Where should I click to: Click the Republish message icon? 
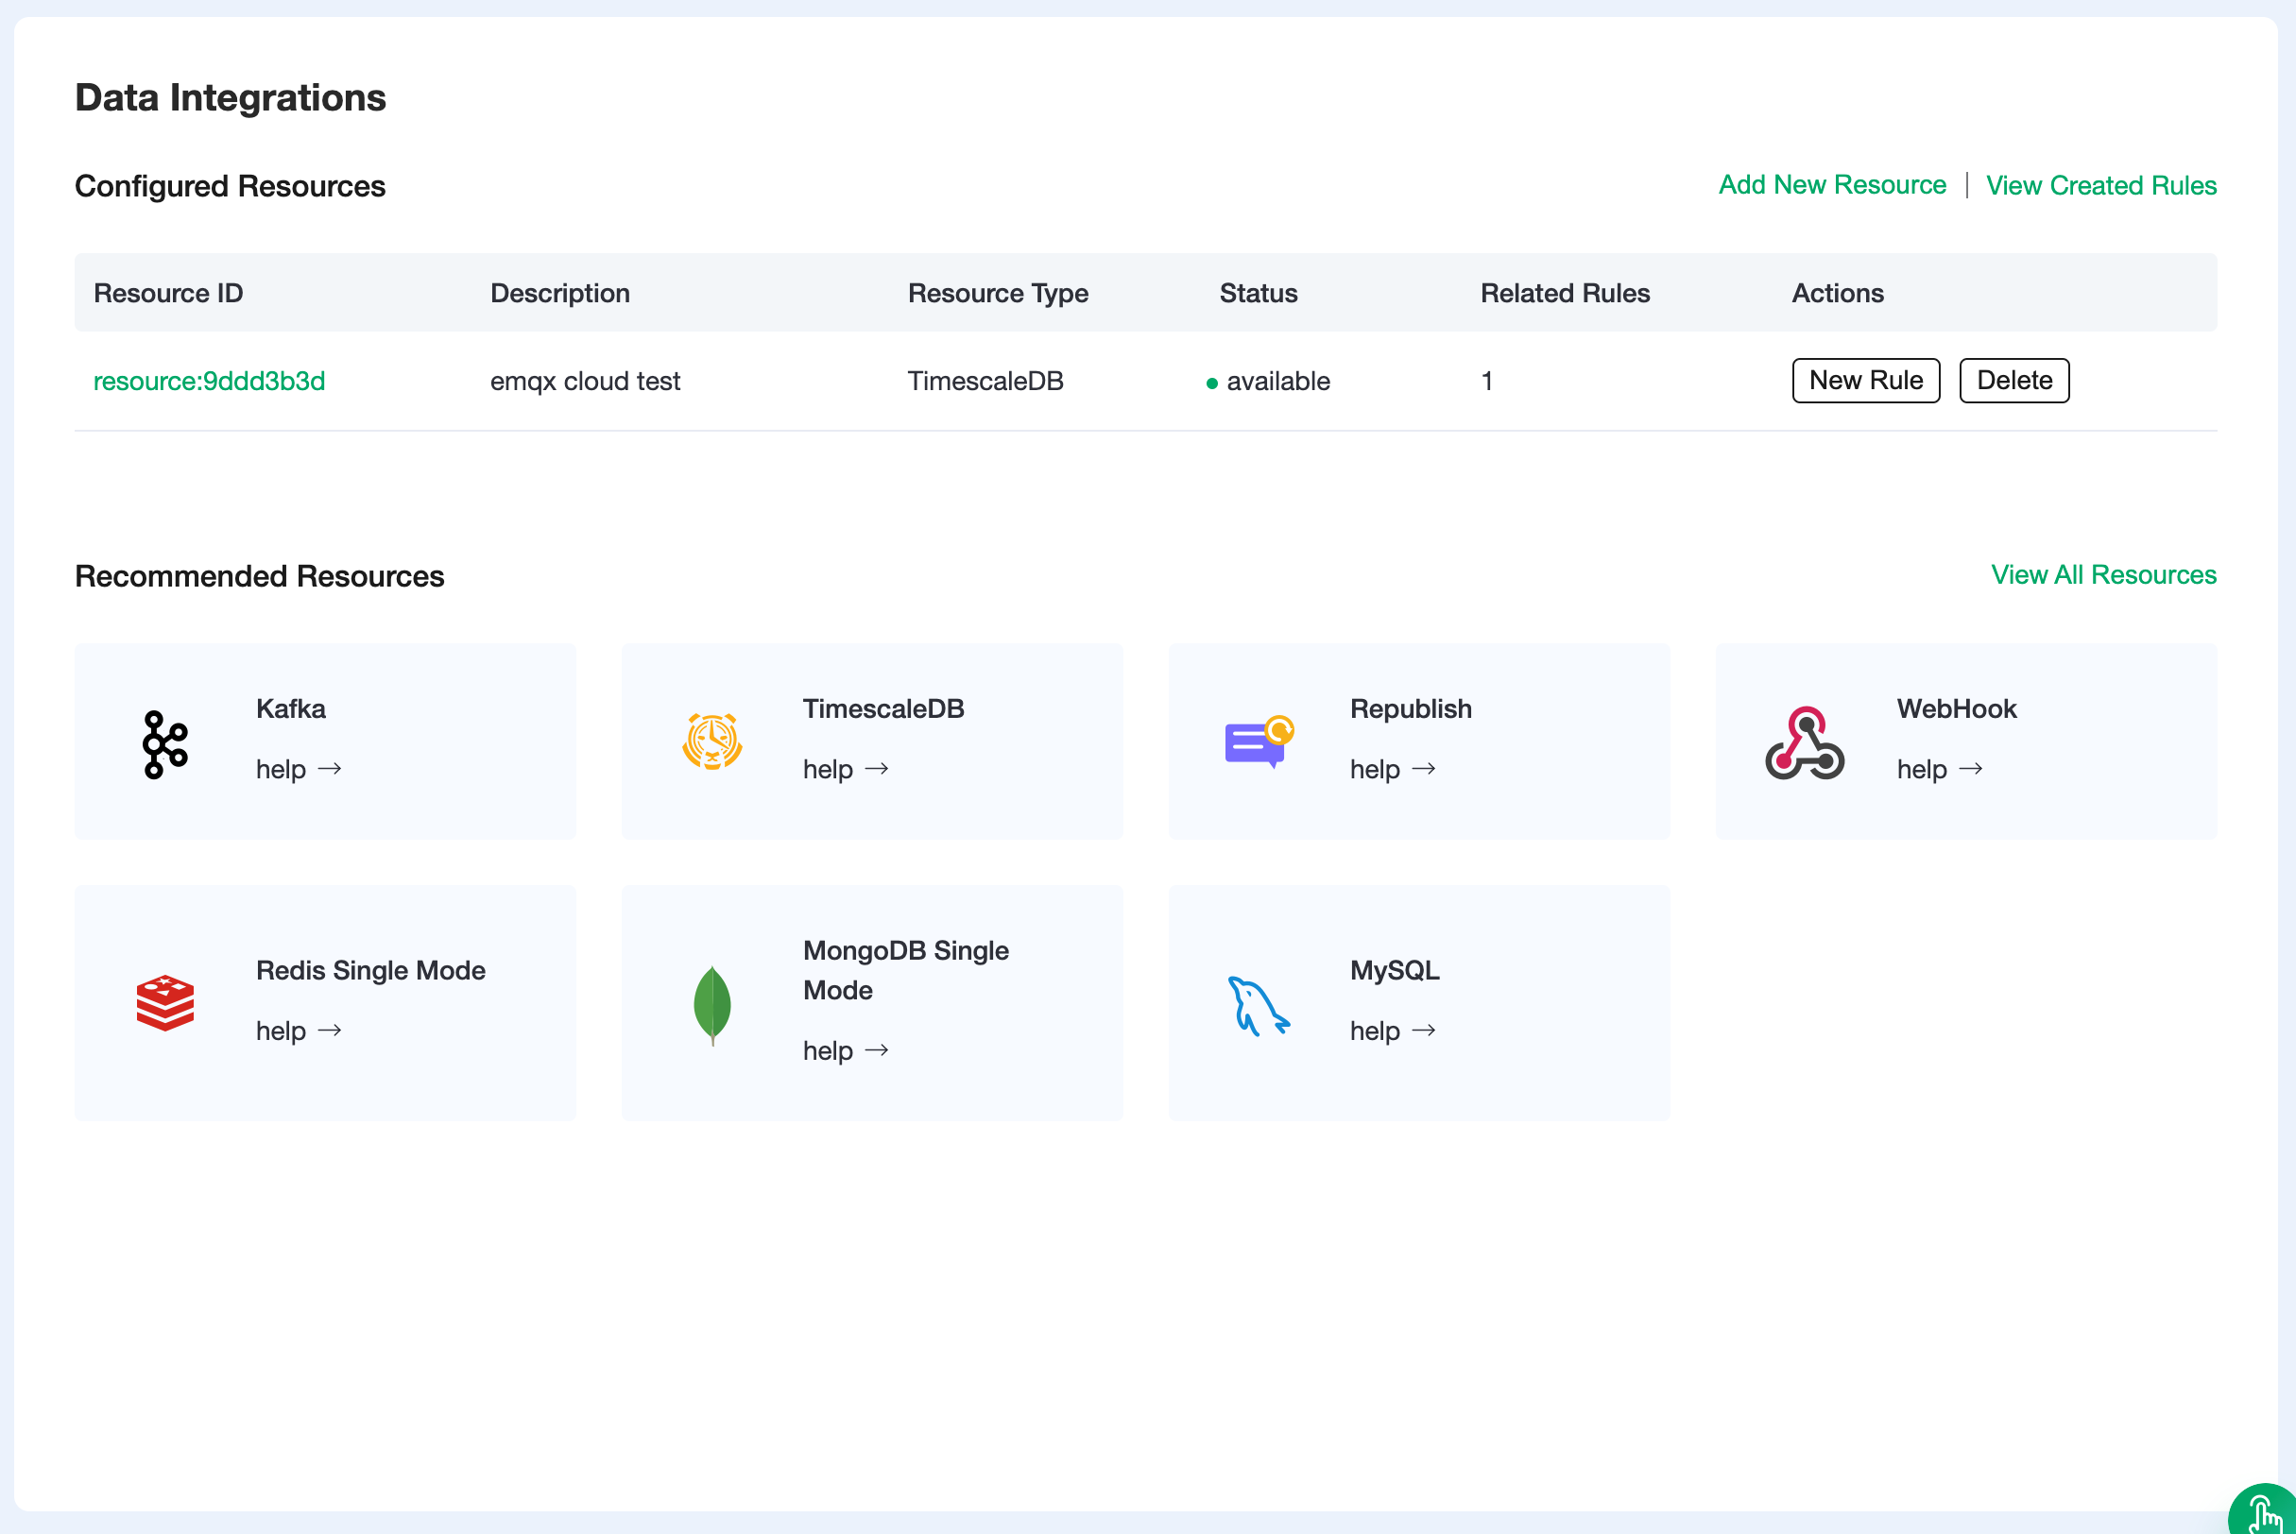tap(1259, 741)
